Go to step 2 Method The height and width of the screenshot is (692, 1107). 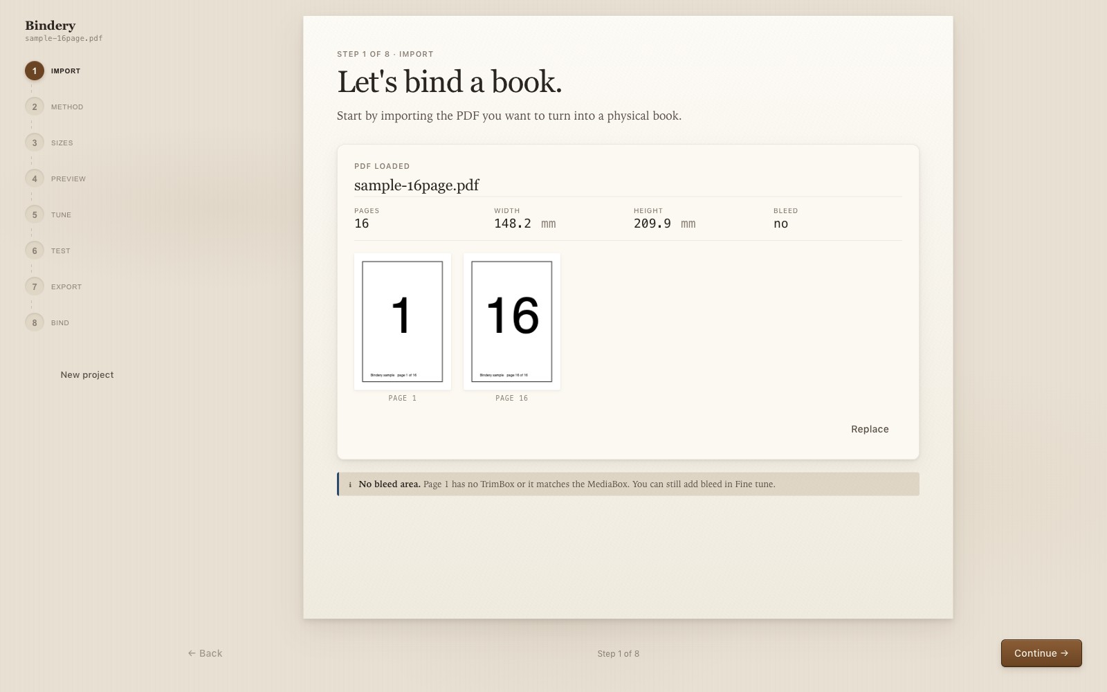(55, 107)
